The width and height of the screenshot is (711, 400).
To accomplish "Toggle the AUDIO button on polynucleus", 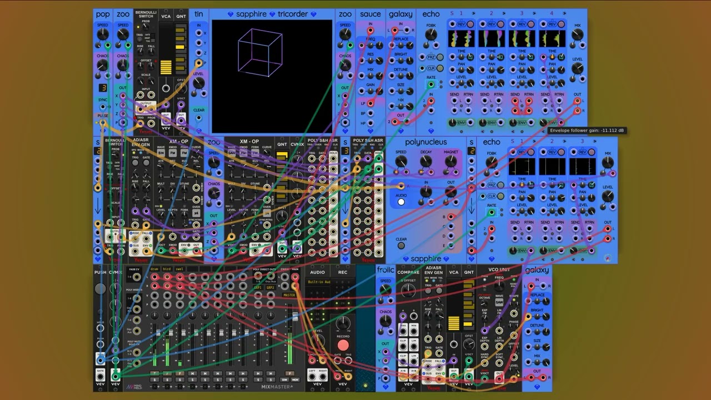I will 401,202.
